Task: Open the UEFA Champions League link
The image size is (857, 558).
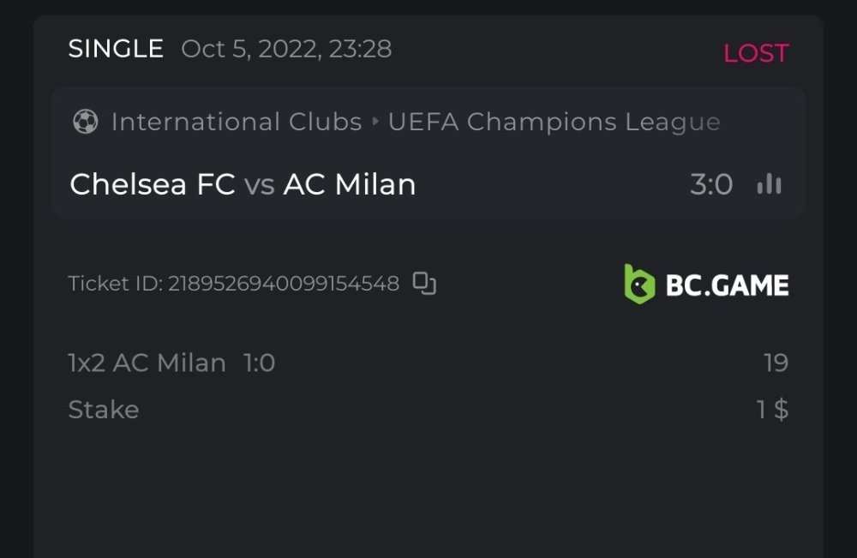Action: click(554, 123)
